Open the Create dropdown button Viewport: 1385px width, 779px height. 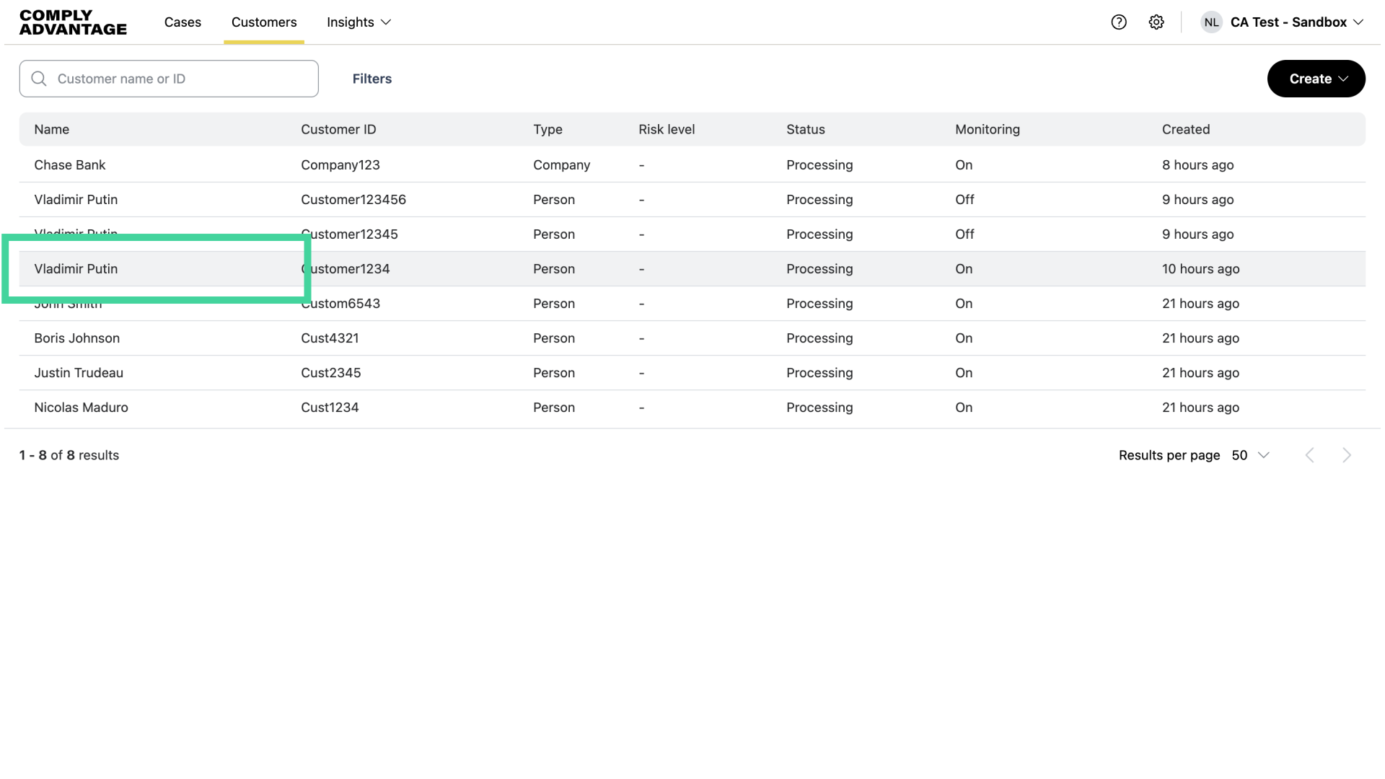point(1316,79)
